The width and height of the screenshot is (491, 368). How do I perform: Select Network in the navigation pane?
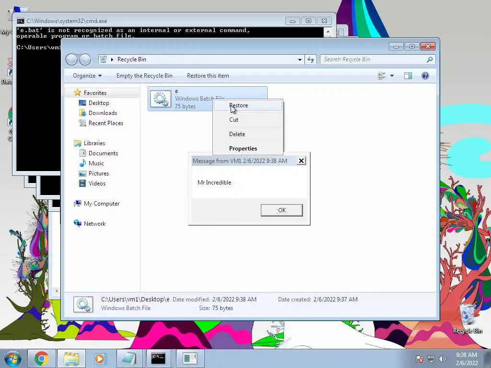pyautogui.click(x=94, y=224)
